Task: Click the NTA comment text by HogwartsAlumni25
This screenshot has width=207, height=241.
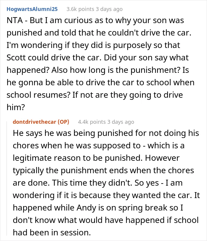Action: (101, 64)
